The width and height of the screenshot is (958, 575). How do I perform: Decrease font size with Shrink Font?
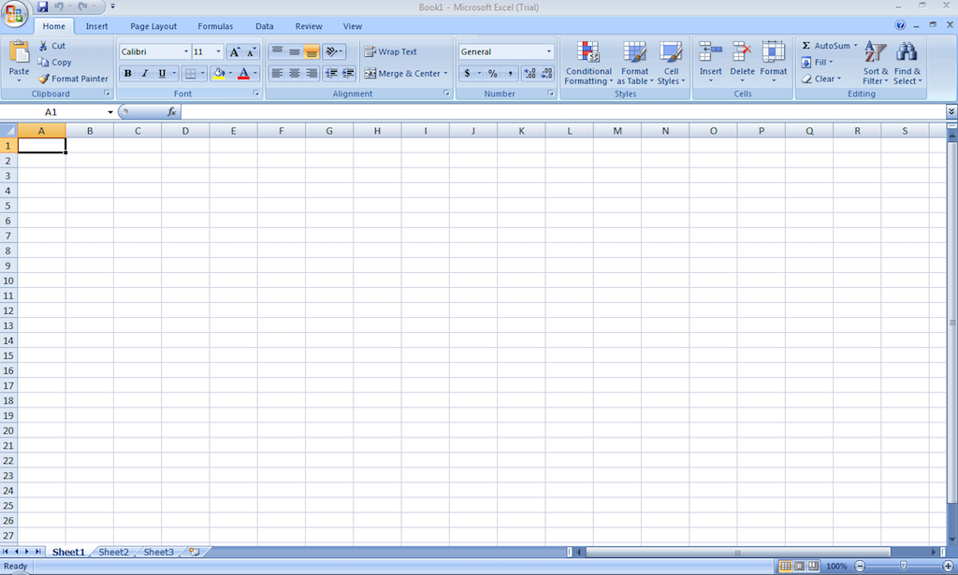(x=251, y=51)
